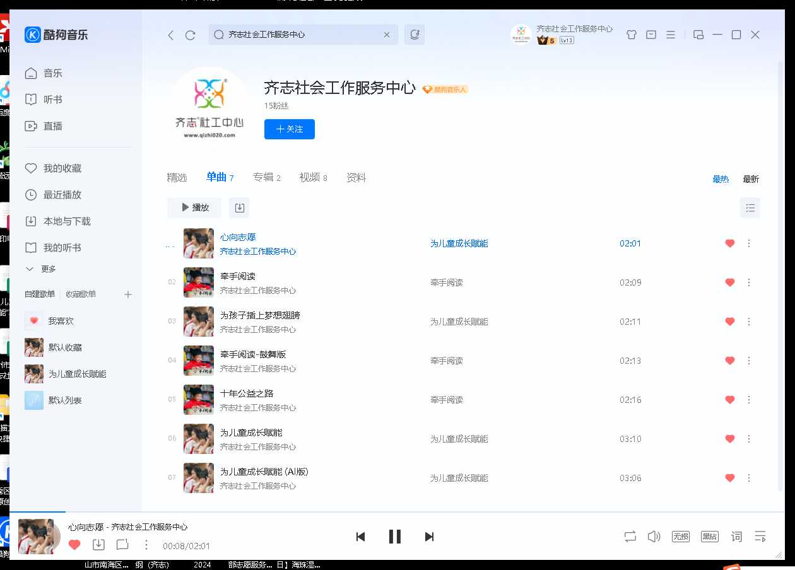The width and height of the screenshot is (795, 570).
Task: Switch to the 视频 tab
Action: [x=314, y=178]
